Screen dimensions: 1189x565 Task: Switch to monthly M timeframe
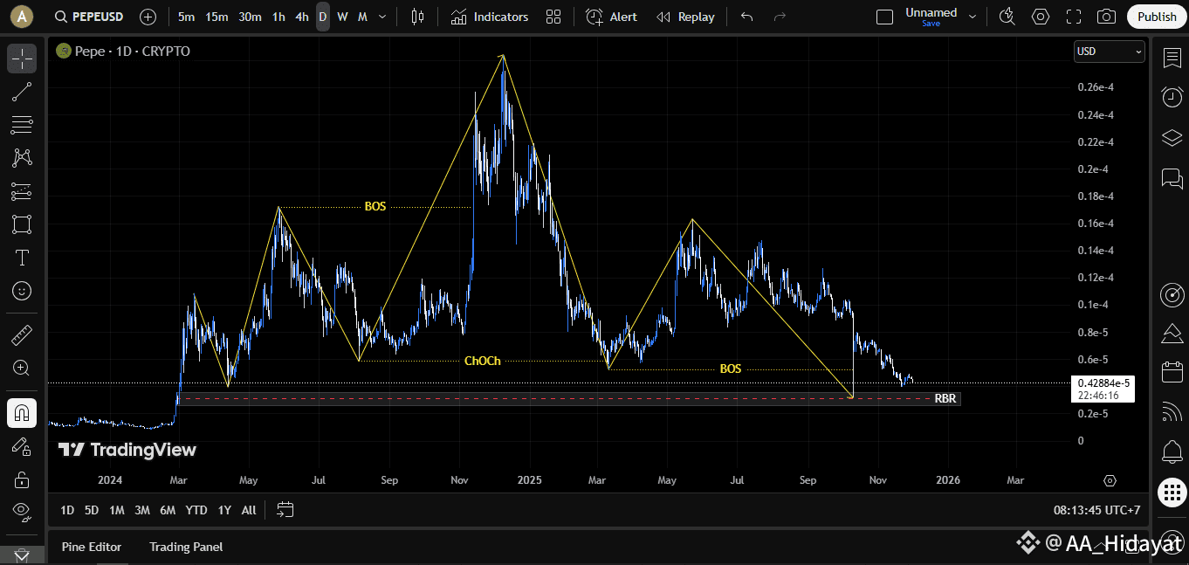(x=362, y=17)
